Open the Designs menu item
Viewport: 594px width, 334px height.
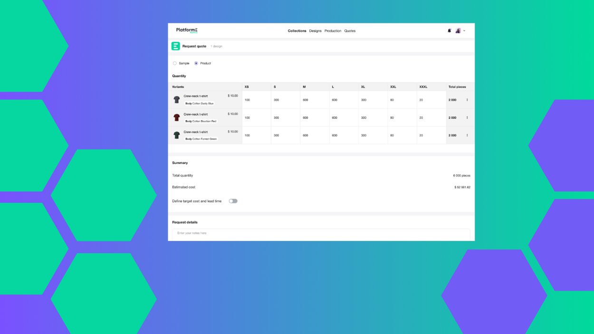(x=315, y=31)
